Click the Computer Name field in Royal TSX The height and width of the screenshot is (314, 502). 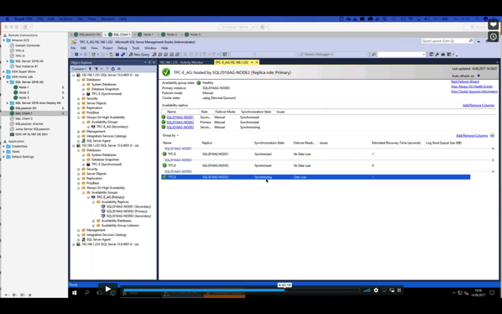coord(235,27)
